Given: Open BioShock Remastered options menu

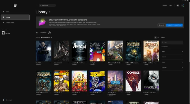Looking at the screenshot, I should click(x=50, y=93).
